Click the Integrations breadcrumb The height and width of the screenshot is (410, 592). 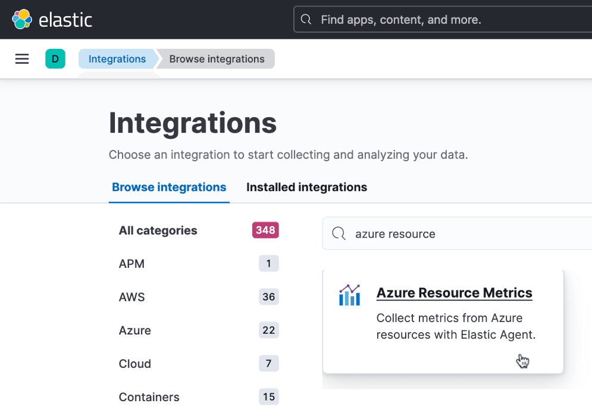(117, 59)
